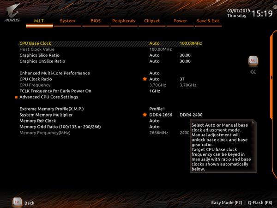Click the Host Clock Value label
Screen dimensions: 277x208
click(37, 49)
